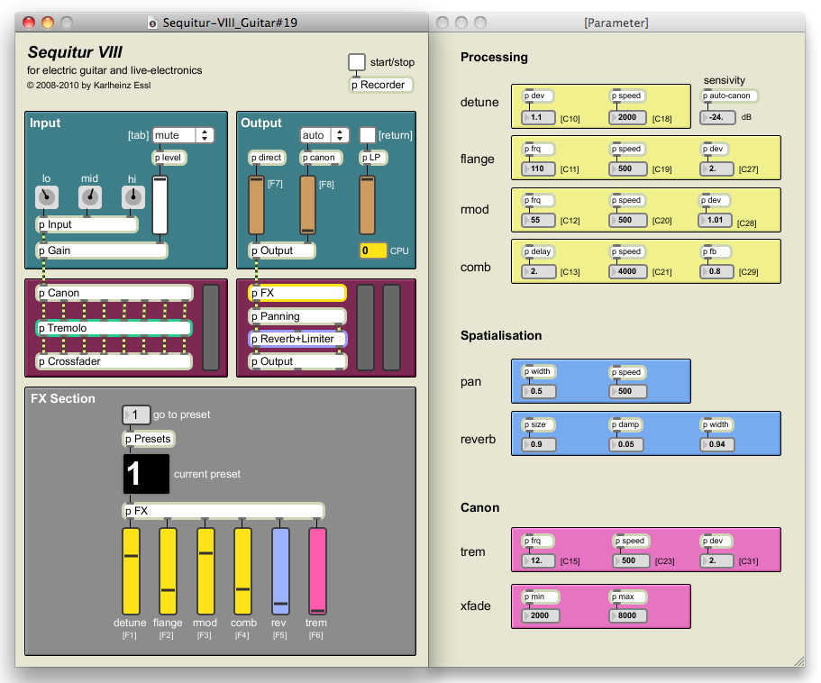821x683 pixels.
Task: Click the detune speed number box 2000
Action: point(627,118)
